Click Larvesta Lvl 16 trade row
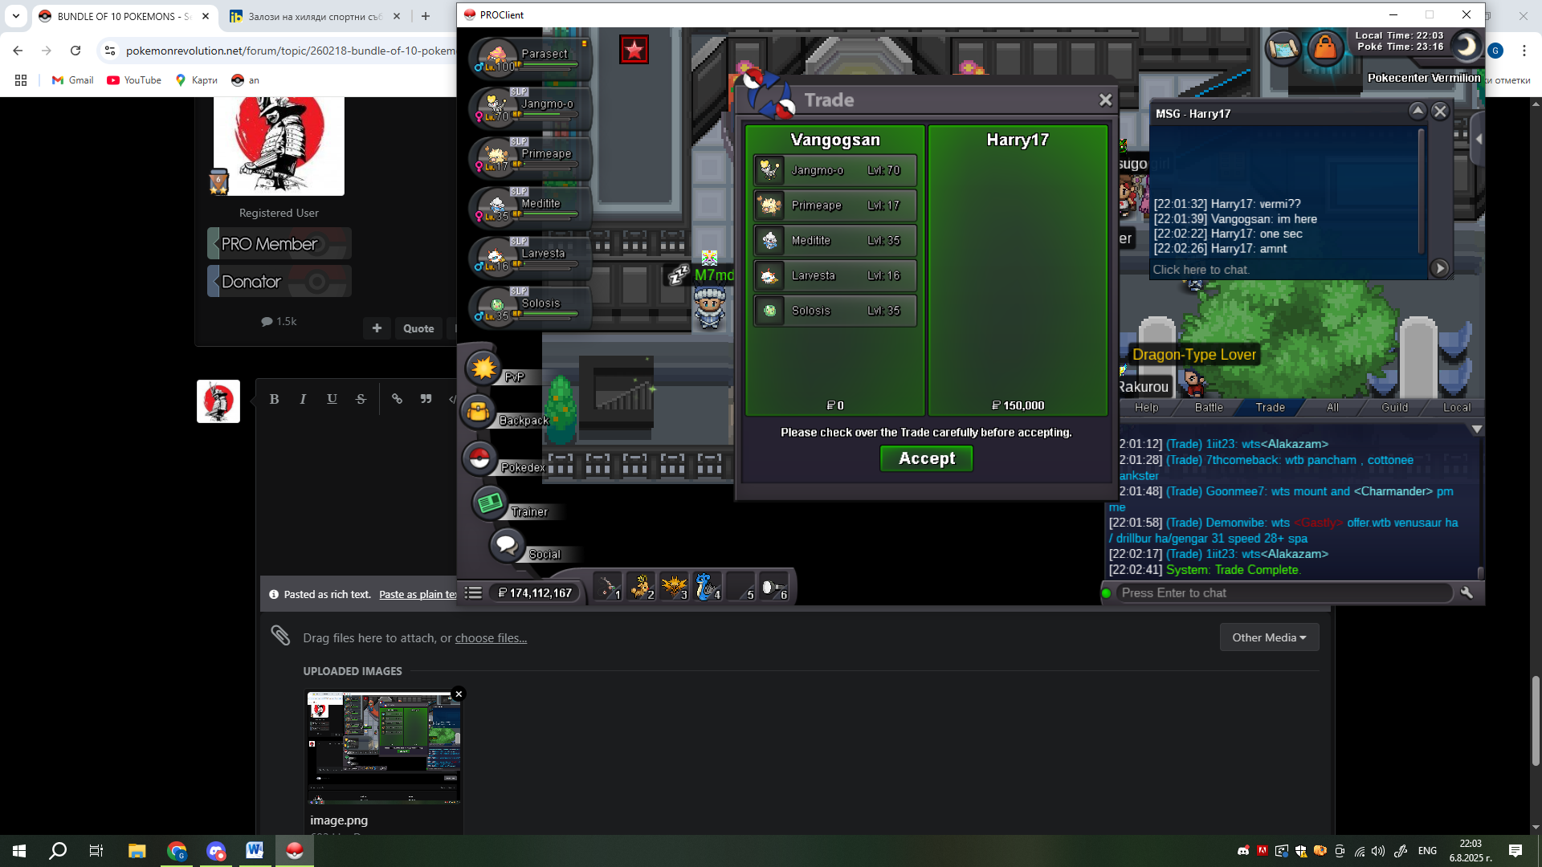The image size is (1542, 867). (835, 276)
